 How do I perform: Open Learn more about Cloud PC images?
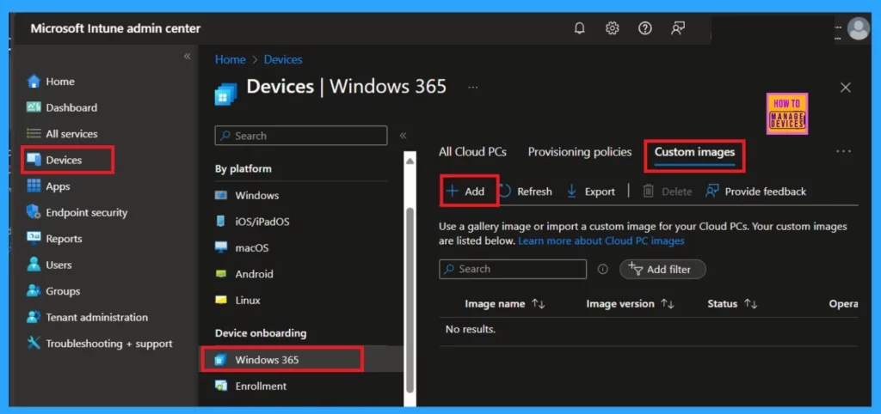[x=601, y=240]
